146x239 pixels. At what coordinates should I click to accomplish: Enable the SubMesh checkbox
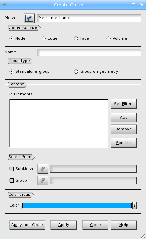(x=12, y=169)
